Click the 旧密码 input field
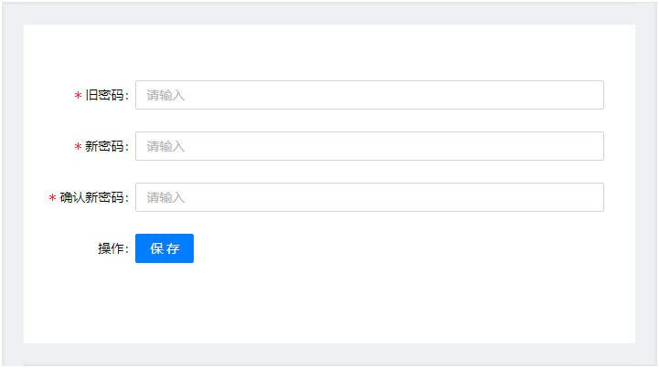 pos(369,95)
